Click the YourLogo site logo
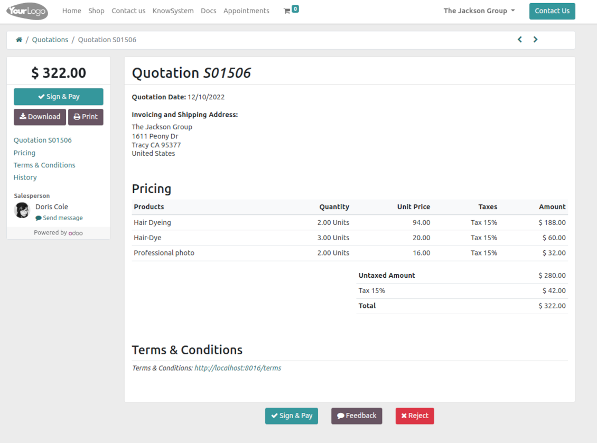 pos(27,11)
